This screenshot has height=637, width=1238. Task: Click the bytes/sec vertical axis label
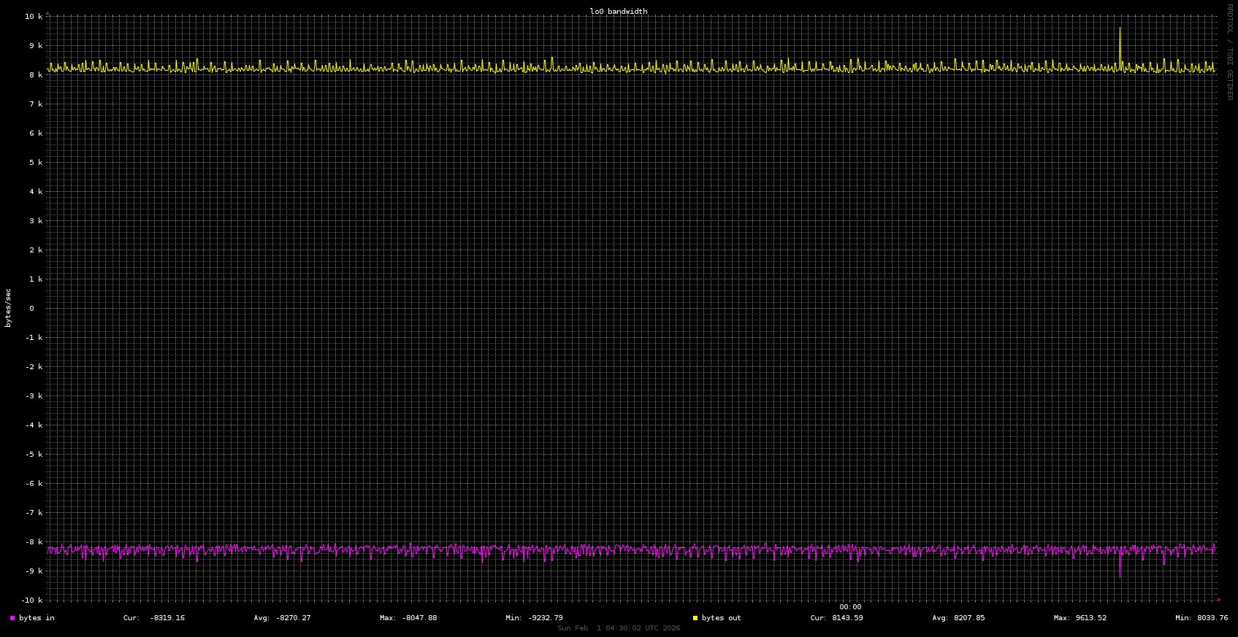[9, 308]
